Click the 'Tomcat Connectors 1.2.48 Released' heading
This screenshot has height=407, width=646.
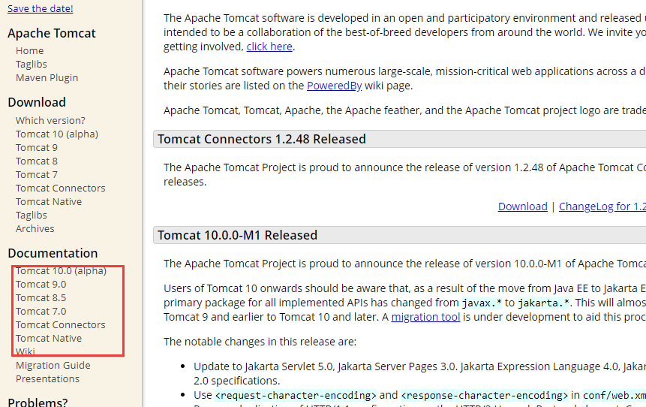coord(262,140)
